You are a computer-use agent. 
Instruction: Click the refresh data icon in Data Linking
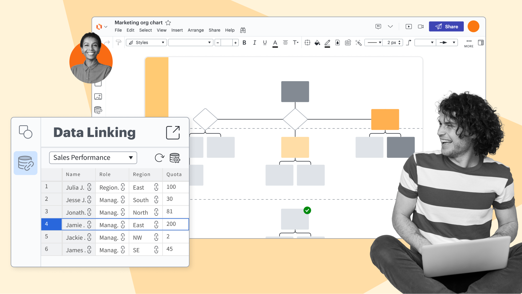(160, 158)
